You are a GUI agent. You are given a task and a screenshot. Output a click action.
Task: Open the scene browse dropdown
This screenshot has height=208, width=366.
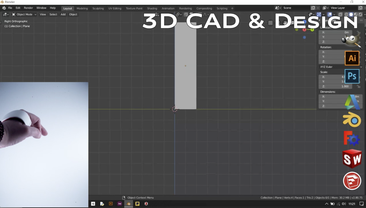click(278, 8)
